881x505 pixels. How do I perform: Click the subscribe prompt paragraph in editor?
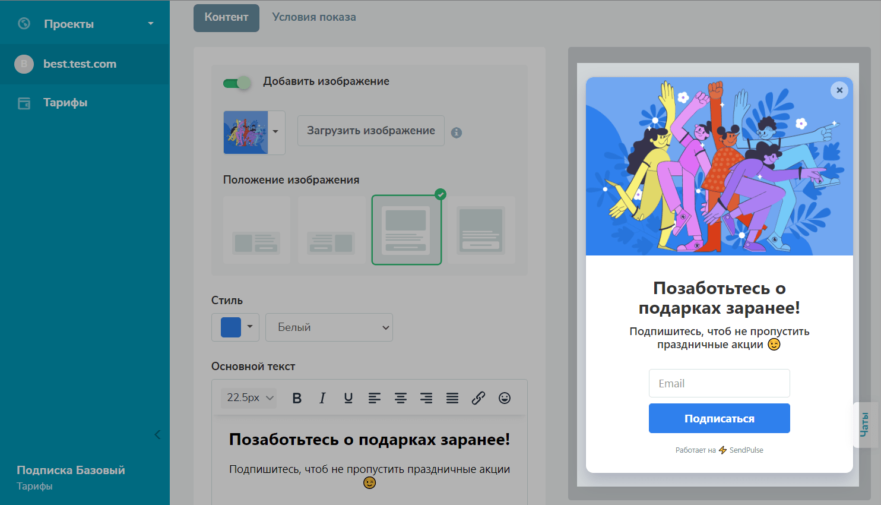pyautogui.click(x=369, y=476)
